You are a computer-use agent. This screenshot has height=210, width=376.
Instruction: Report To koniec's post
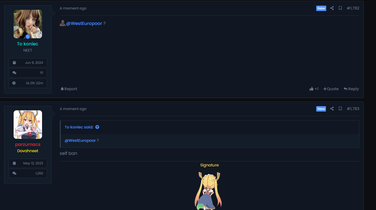(69, 89)
